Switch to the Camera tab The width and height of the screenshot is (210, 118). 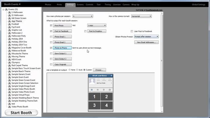126,5
